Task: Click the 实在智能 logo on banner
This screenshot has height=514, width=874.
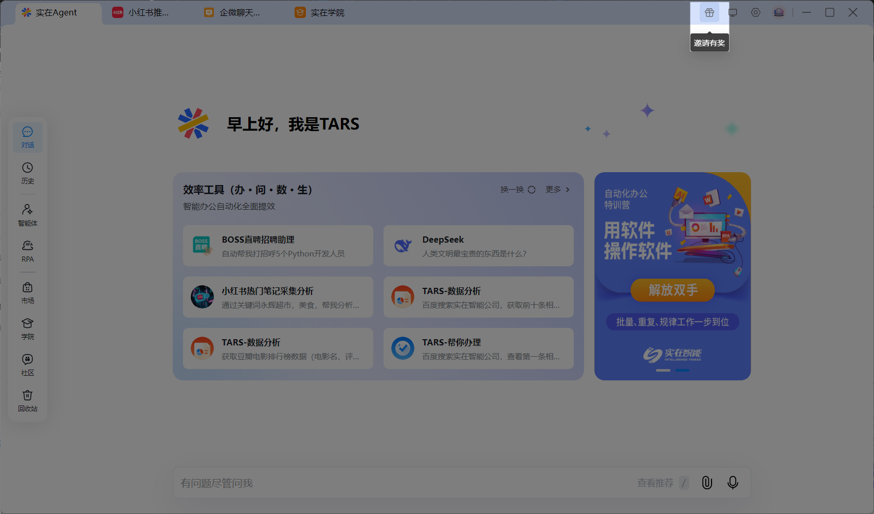Action: point(672,355)
